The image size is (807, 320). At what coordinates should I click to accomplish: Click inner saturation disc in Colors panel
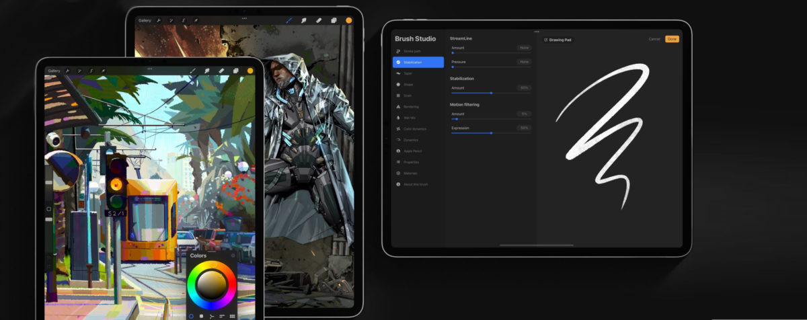(x=211, y=286)
